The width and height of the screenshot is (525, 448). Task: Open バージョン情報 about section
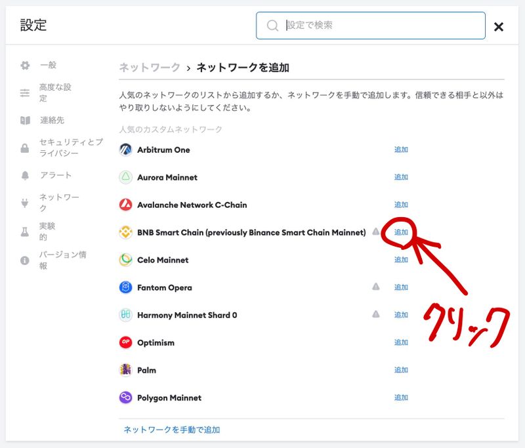point(62,260)
